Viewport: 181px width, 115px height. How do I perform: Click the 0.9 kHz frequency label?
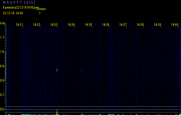click(2, 66)
